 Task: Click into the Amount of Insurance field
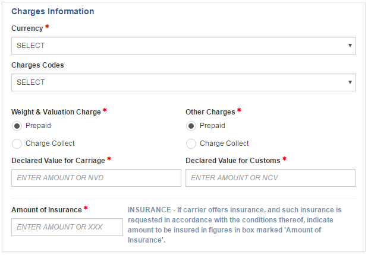pos(67,227)
